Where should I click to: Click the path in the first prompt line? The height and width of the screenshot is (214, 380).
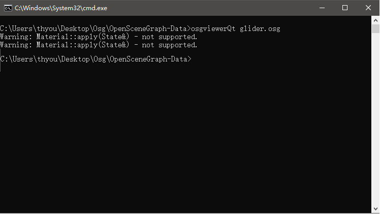pyautogui.click(x=94, y=29)
